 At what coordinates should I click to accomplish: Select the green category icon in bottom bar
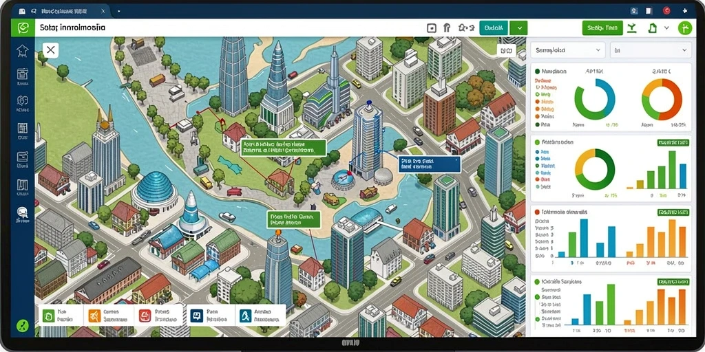pos(49,316)
